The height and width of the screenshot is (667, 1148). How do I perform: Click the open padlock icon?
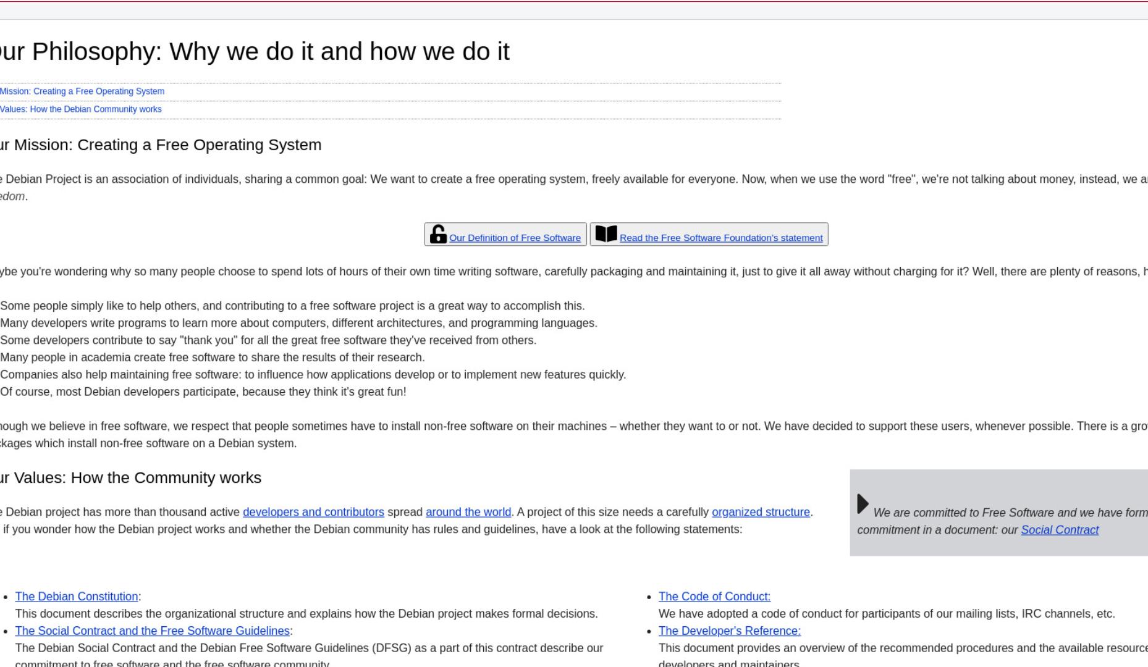click(x=438, y=234)
